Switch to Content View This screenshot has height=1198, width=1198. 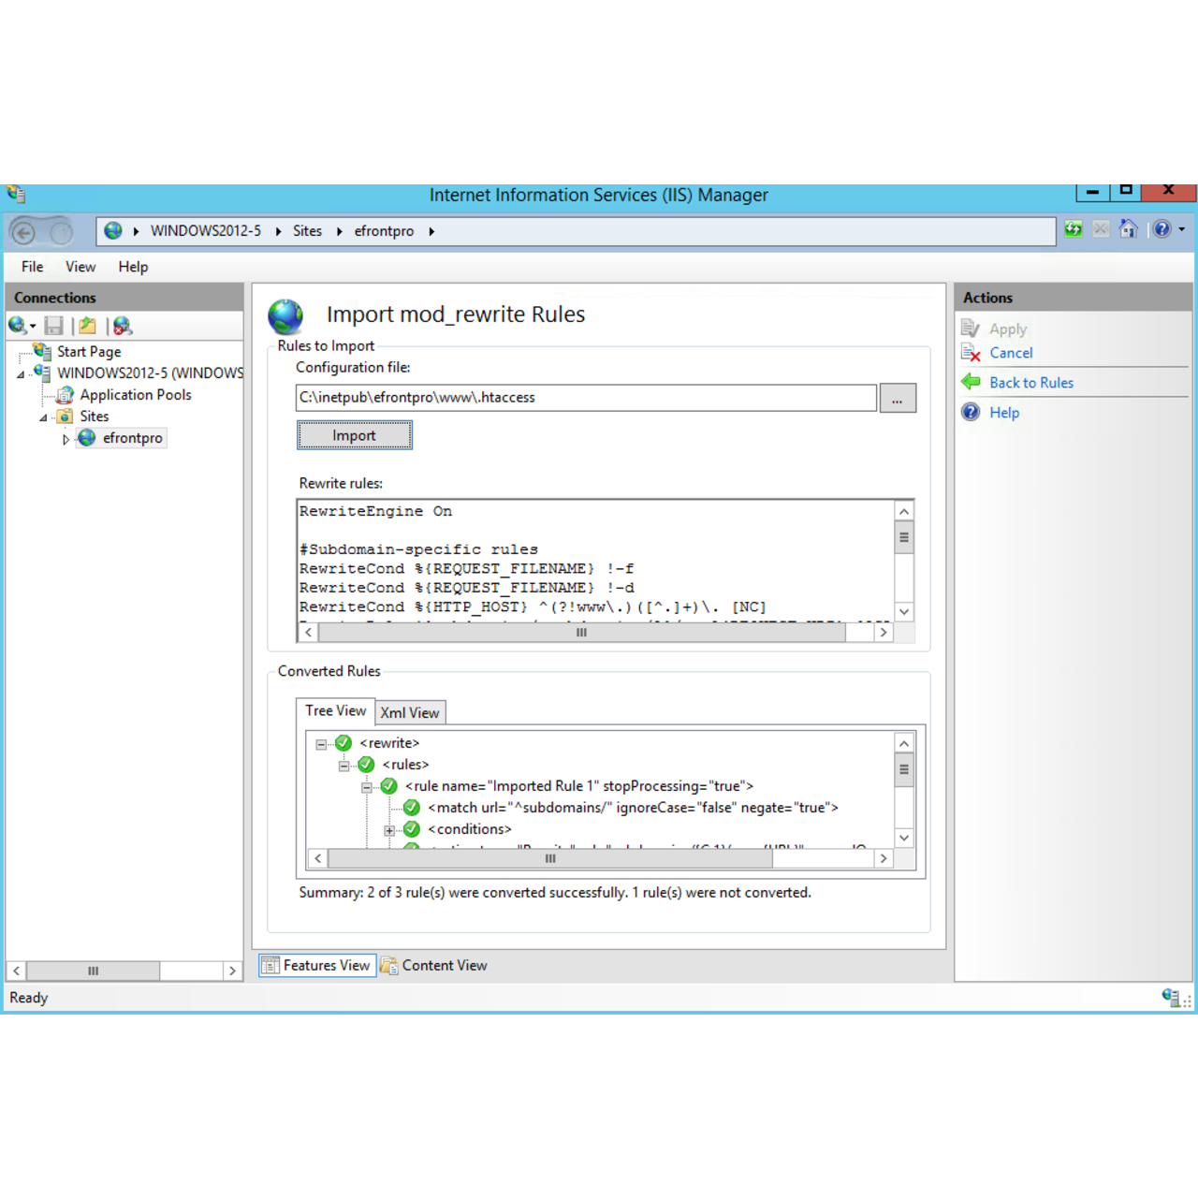pyautogui.click(x=434, y=966)
